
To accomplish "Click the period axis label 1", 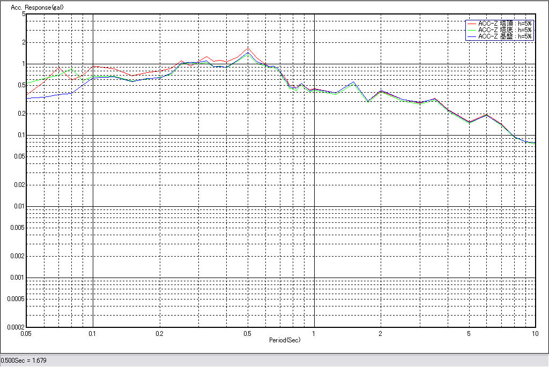I will (314, 334).
